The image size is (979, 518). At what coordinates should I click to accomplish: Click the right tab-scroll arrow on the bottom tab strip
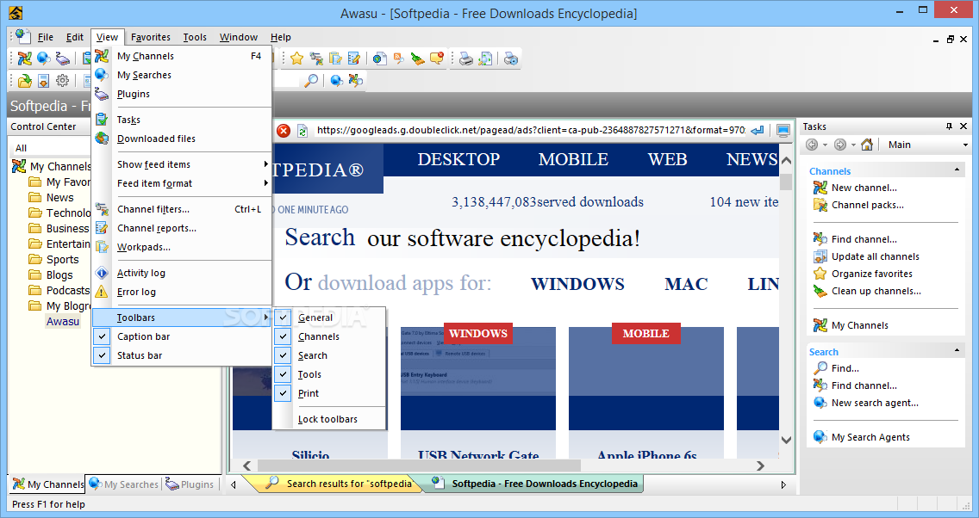[783, 484]
